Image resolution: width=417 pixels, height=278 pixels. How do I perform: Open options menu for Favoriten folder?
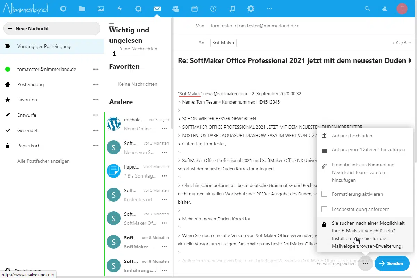(x=96, y=100)
